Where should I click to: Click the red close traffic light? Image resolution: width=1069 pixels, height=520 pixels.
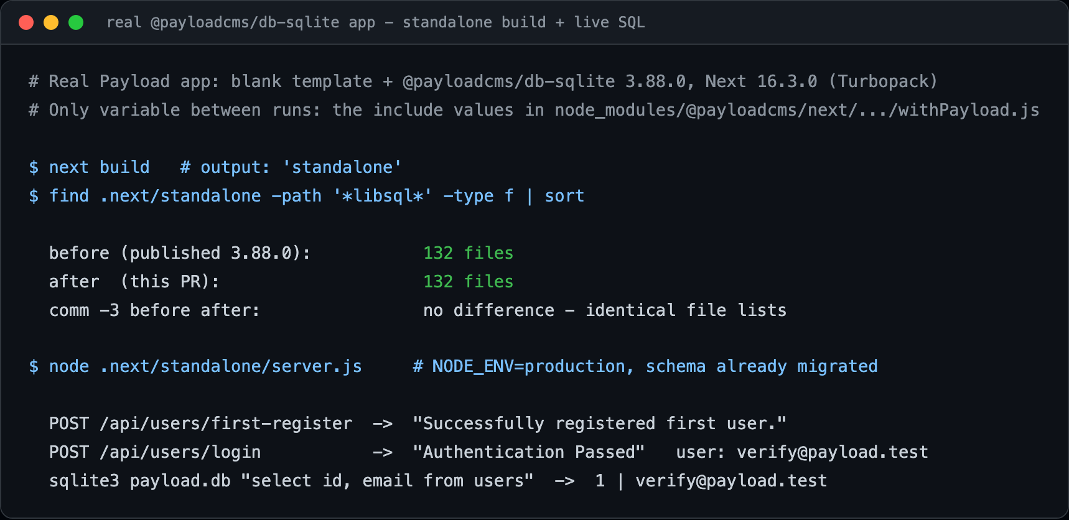coord(26,23)
